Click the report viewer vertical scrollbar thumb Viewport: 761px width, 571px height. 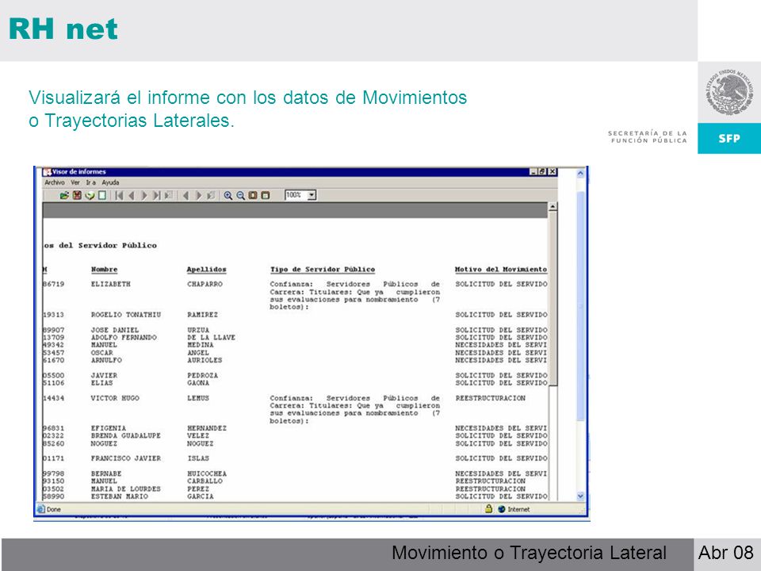553,299
